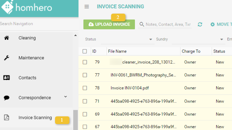Screen dimensions: 232x130
Task: Check the box for invoice 71
Action: click(x=85, y=101)
